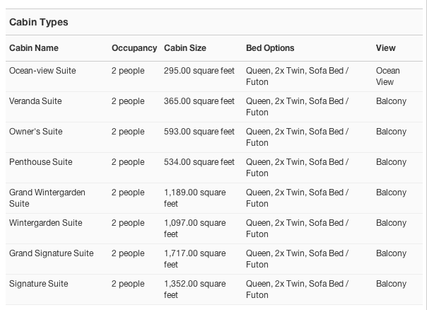Click Balcony in the Penthouse Suite row
This screenshot has height=310, width=427.
click(392, 162)
